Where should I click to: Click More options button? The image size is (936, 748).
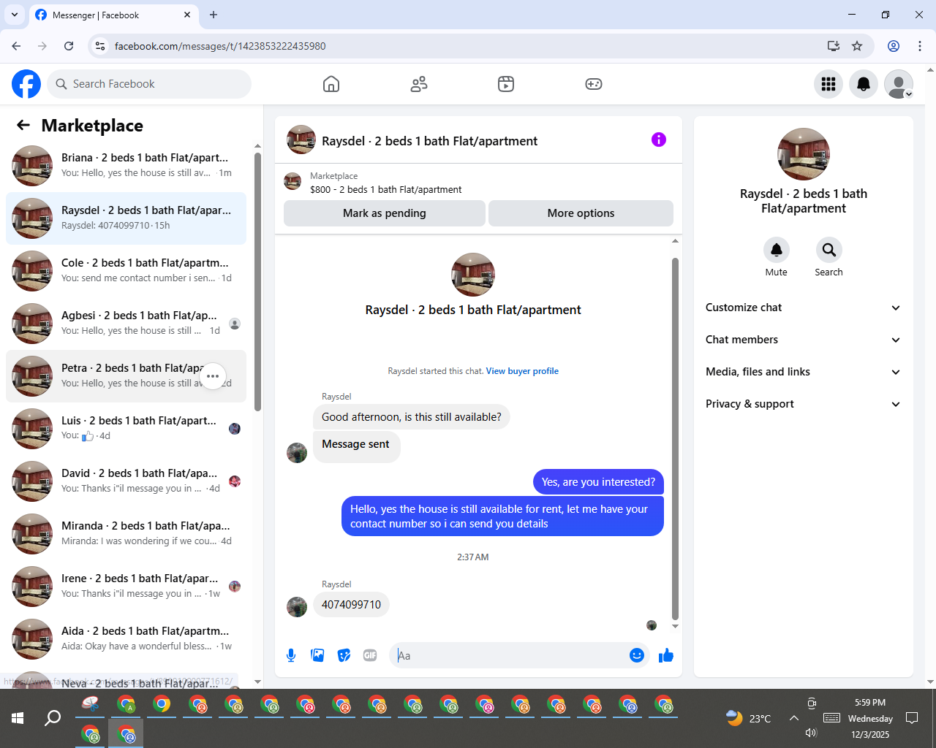581,213
